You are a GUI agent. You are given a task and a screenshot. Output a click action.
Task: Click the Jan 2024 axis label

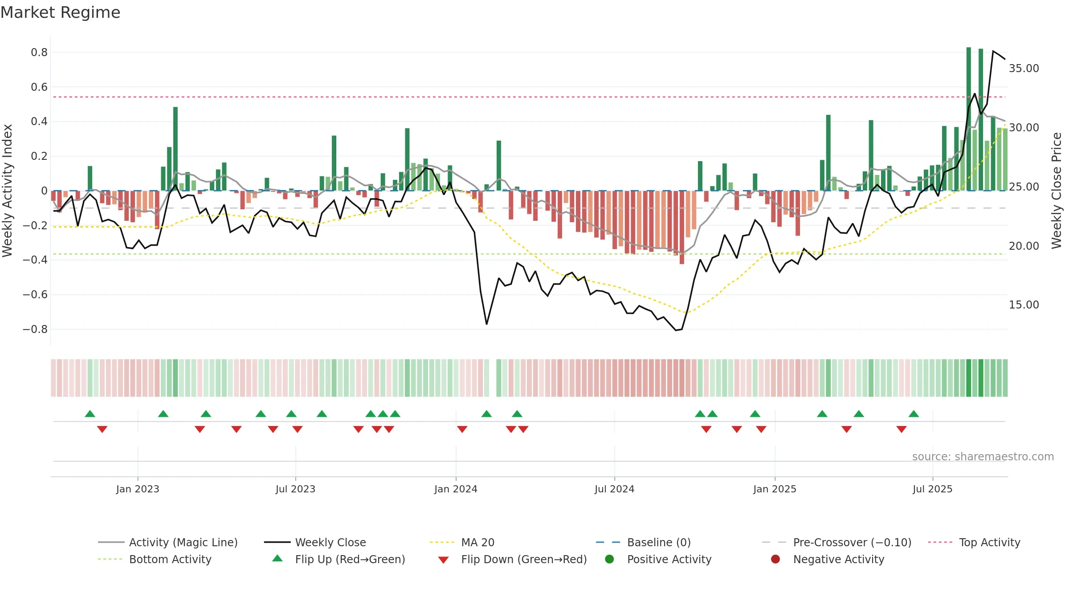(x=456, y=489)
